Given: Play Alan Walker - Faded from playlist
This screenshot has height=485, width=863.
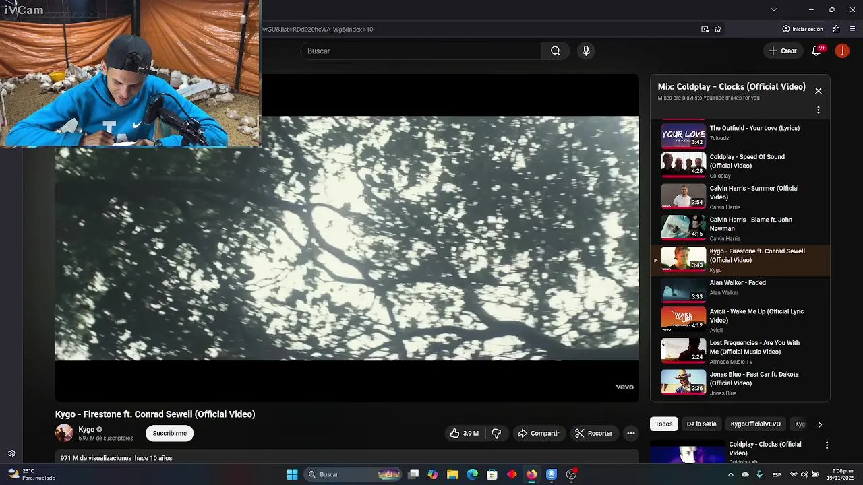Looking at the screenshot, I should click(x=740, y=290).
